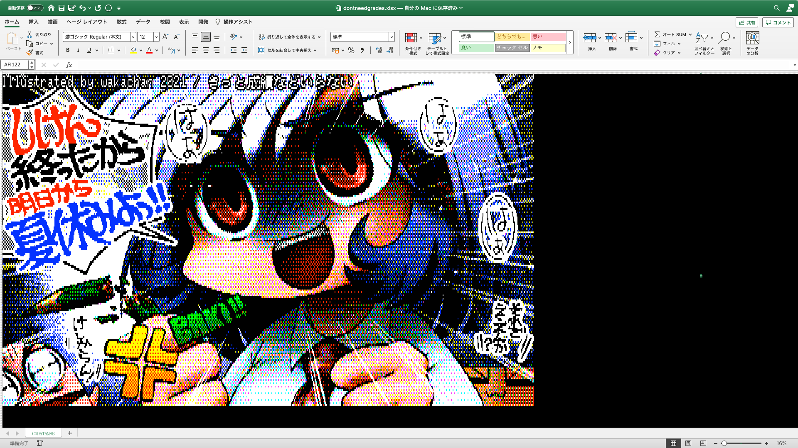Click the Comments button
This screenshot has height=448, width=798.
[778, 22]
